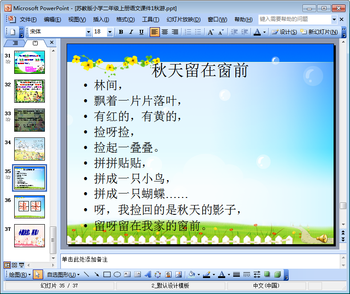350x294 pixels.
Task: Click the 设计(S) button
Action: click(x=284, y=32)
